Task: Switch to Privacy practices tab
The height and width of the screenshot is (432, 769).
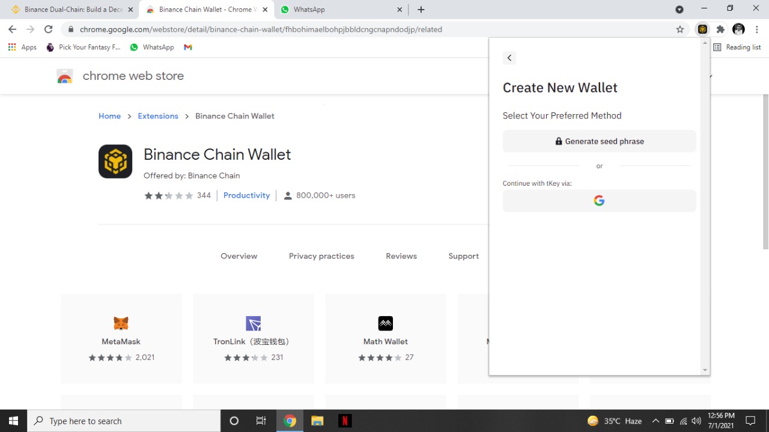Action: 321,256
